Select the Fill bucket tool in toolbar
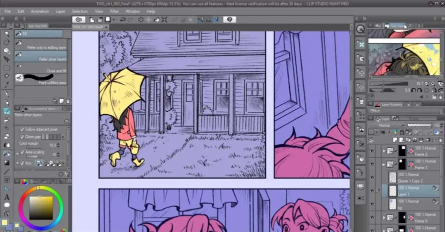The height and width of the screenshot is (232, 445). coord(7,154)
